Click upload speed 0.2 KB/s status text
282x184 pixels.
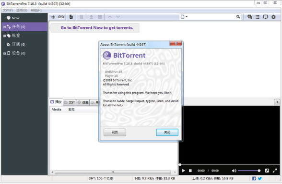pos(213,178)
